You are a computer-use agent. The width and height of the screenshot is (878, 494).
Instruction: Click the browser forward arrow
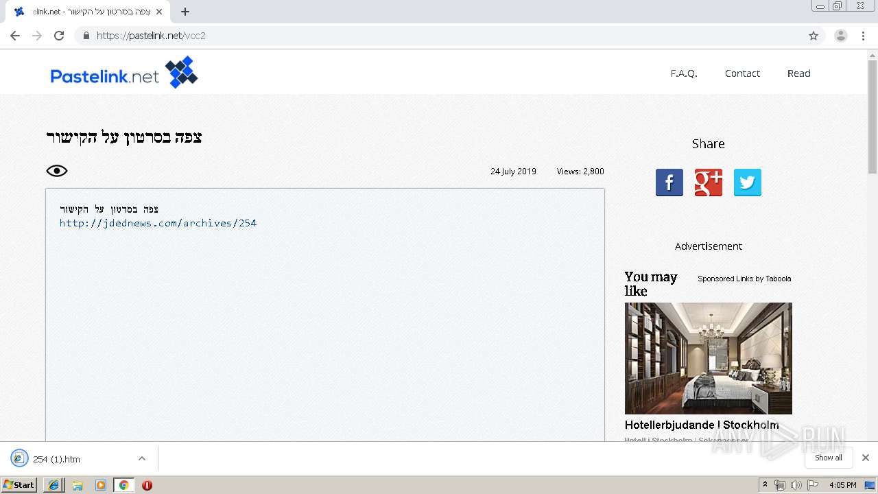37,36
